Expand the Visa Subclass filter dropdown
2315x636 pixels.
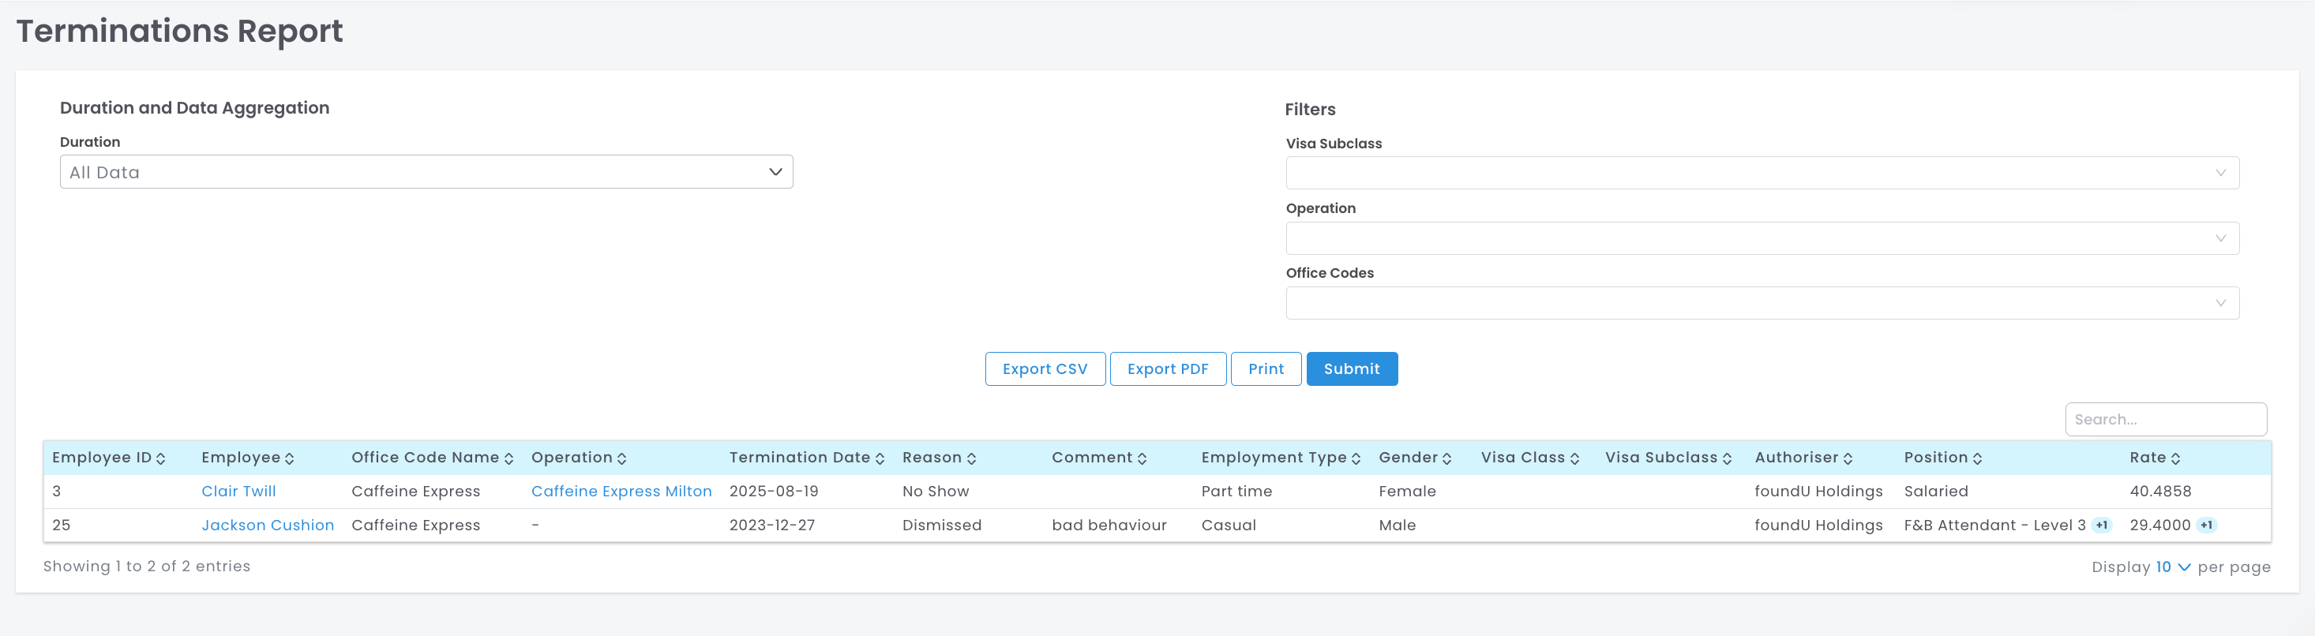(1762, 173)
